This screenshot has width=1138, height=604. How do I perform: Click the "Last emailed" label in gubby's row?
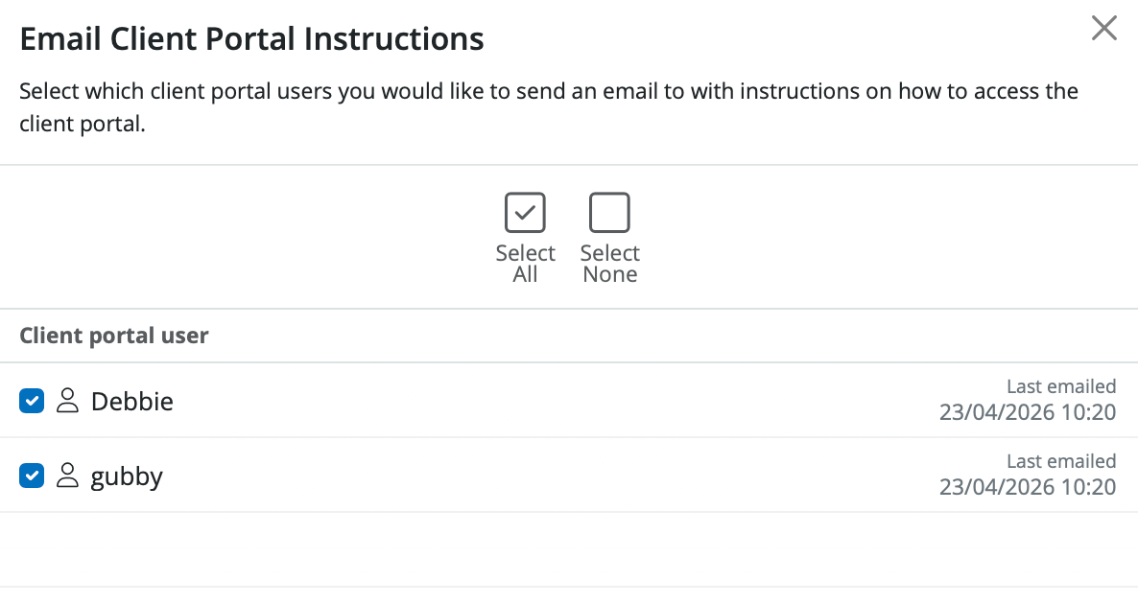click(1061, 461)
